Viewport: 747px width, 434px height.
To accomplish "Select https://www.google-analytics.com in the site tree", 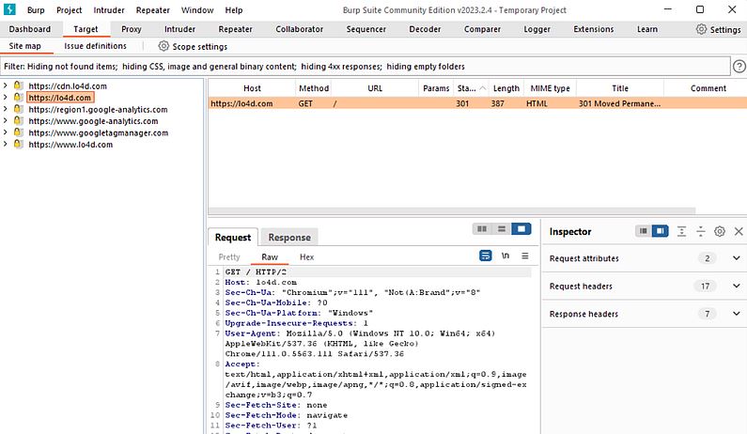I will pyautogui.click(x=93, y=121).
